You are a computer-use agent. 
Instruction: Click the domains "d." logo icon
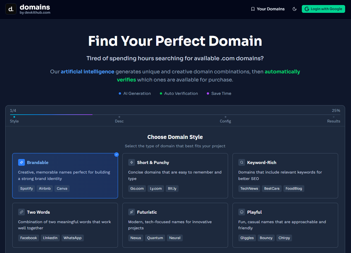(x=11, y=9)
